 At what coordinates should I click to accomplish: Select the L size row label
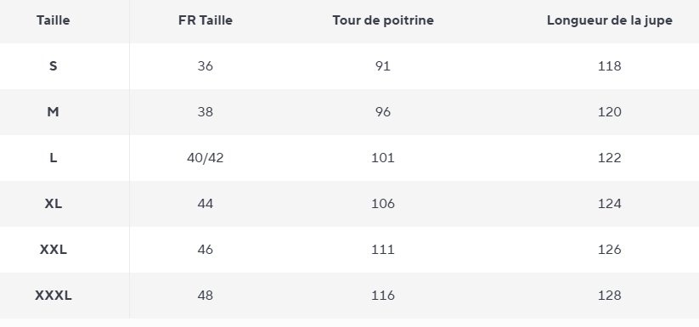point(53,158)
